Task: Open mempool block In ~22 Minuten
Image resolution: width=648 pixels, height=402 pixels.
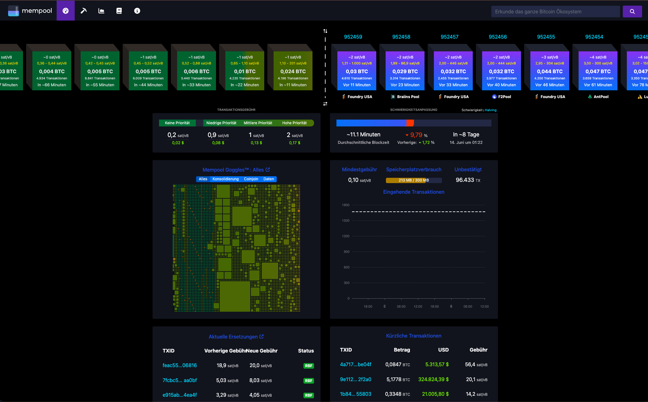Action: [245, 71]
